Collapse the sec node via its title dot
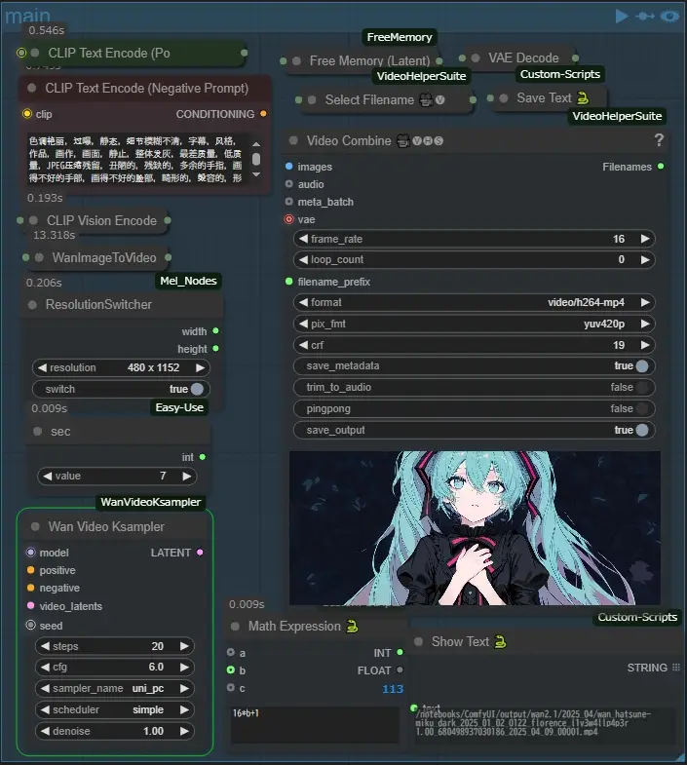The height and width of the screenshot is (765, 687). (x=38, y=432)
